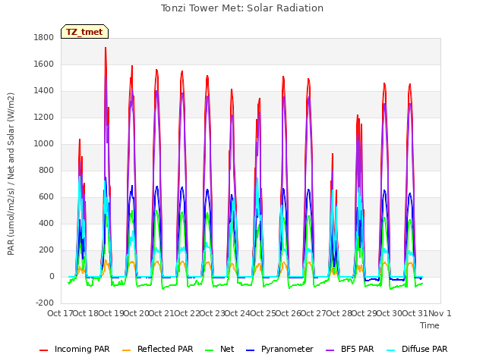Screen dimensions: 486x364
Task: Click the Oct 17 x-axis tick label
Action: pyautogui.click(x=59, y=313)
